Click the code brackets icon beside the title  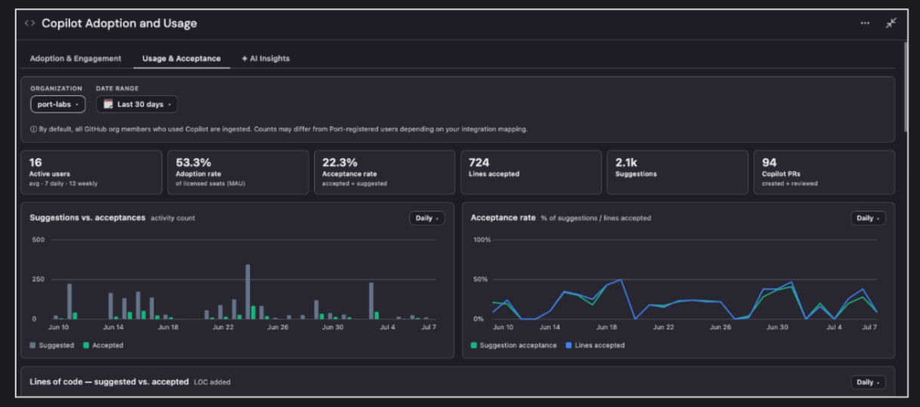[x=29, y=23]
